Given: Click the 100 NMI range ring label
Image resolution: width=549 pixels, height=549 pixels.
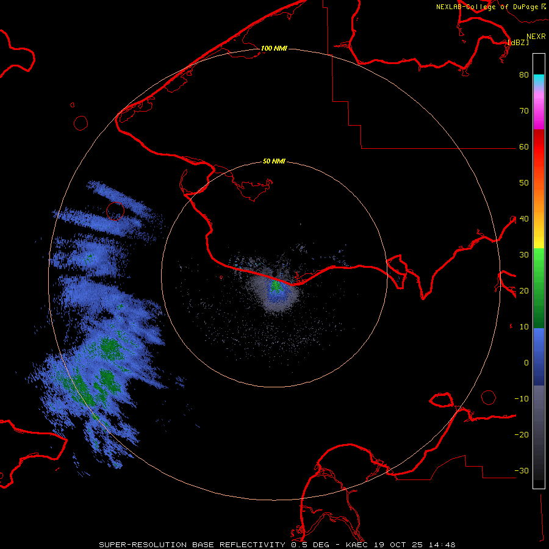Looking at the screenshot, I should [274, 48].
